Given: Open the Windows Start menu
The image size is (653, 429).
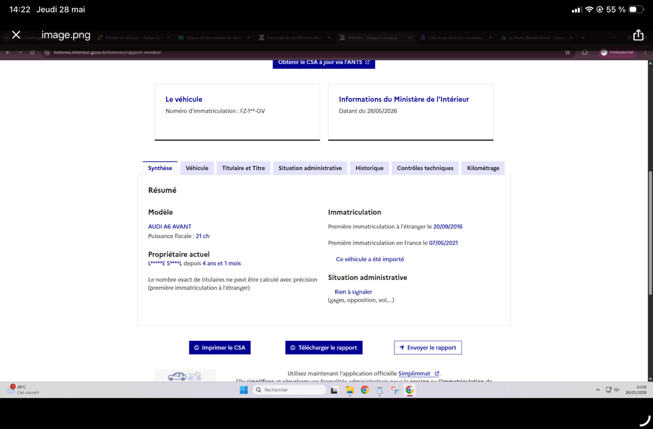Looking at the screenshot, I should (x=244, y=390).
